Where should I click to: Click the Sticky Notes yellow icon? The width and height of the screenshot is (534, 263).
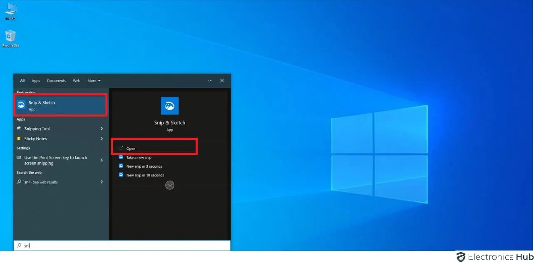(19, 139)
